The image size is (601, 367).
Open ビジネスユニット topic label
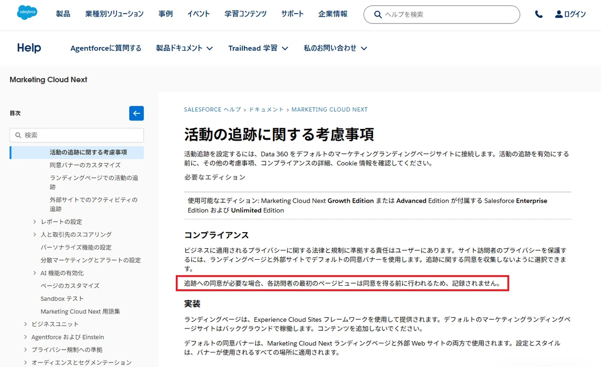55,324
